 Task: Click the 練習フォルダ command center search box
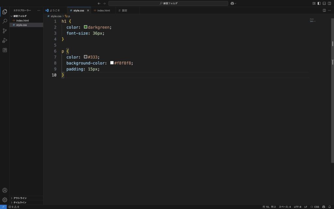click(x=168, y=3)
